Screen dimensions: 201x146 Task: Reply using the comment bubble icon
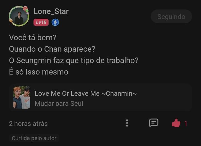click(154, 123)
